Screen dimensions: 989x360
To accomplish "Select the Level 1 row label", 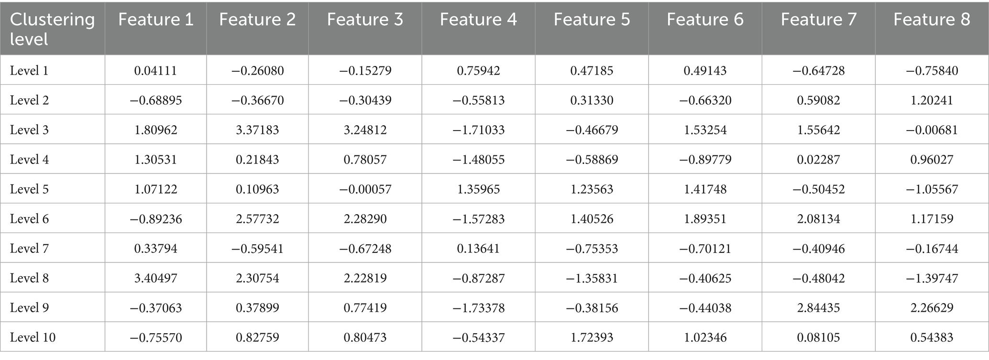I will coord(29,71).
